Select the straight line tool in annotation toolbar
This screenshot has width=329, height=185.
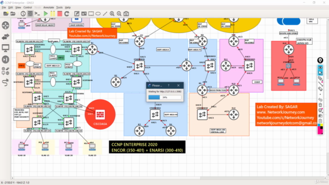click(320, 84)
